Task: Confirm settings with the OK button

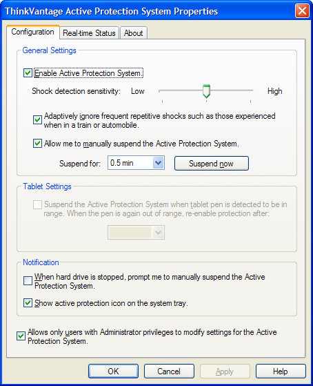Action: tap(113, 371)
